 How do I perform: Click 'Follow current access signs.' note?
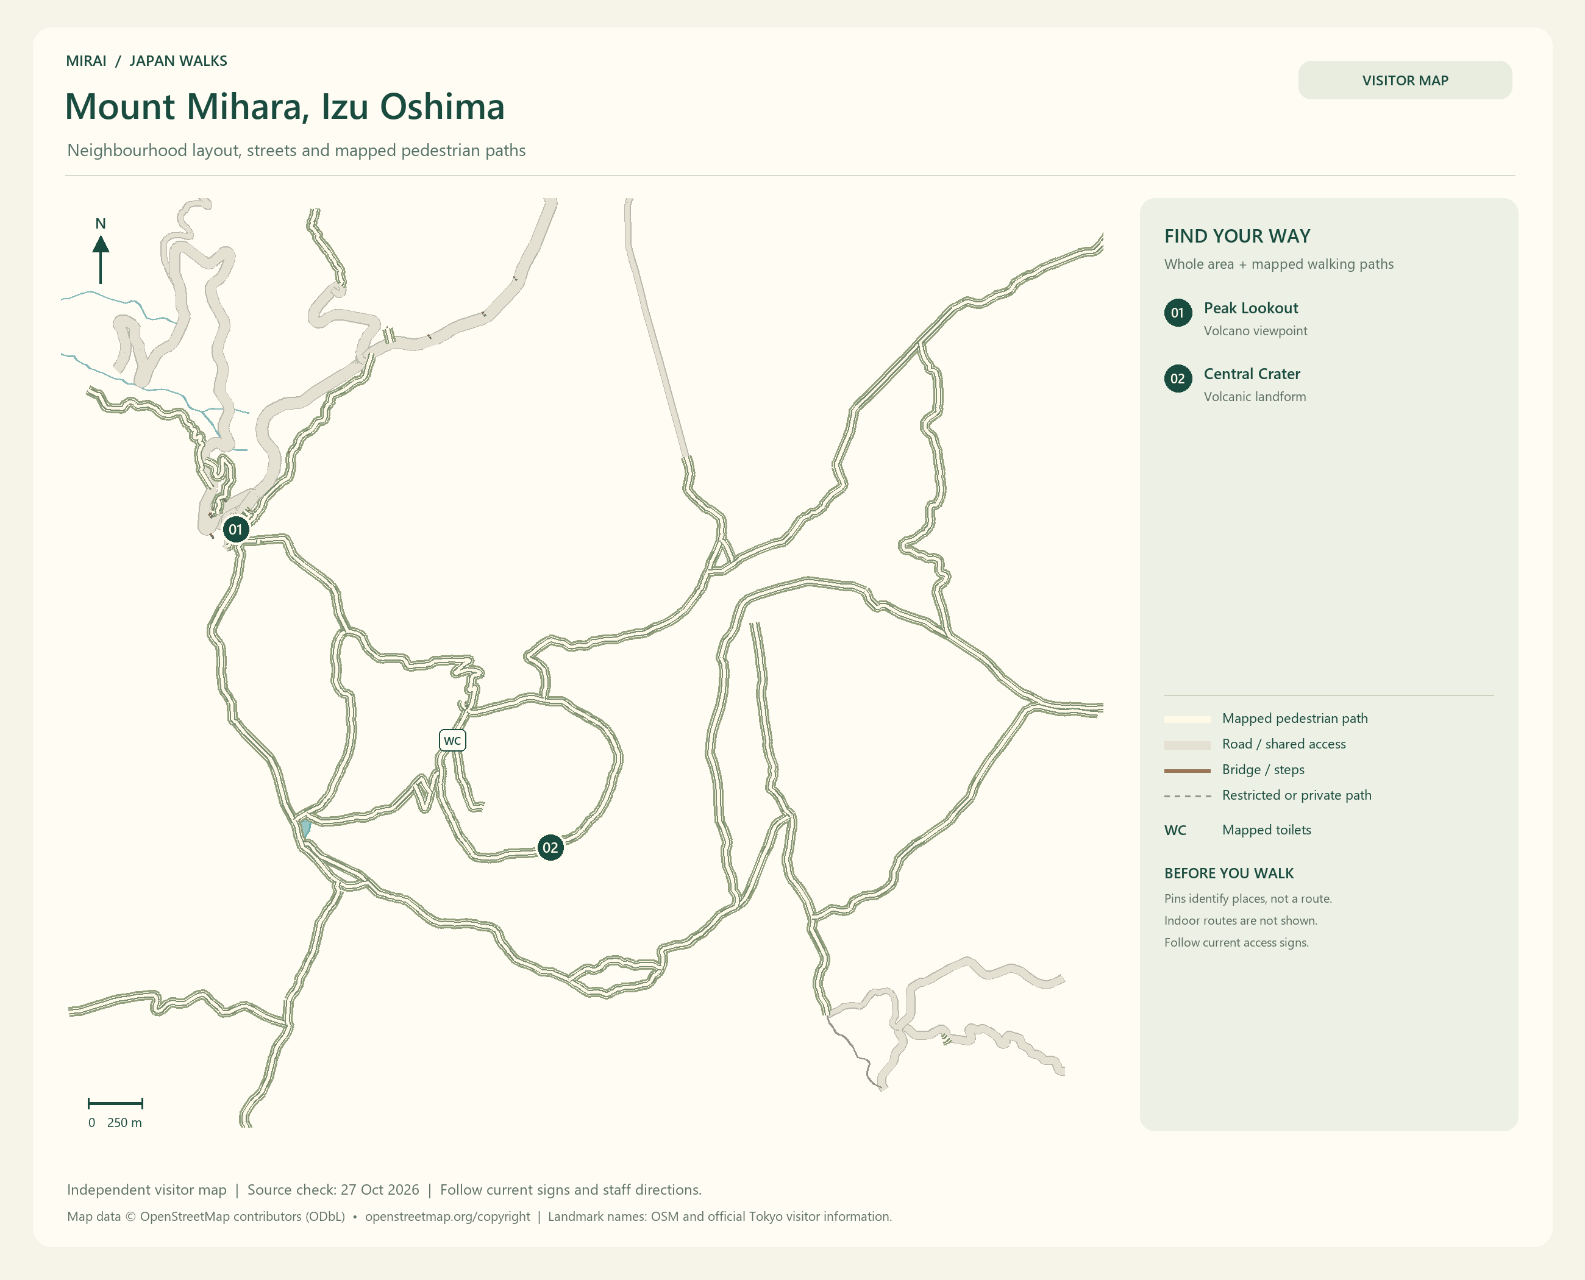coord(1236,943)
